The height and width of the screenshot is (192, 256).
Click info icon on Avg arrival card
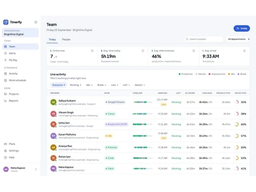click(244, 51)
